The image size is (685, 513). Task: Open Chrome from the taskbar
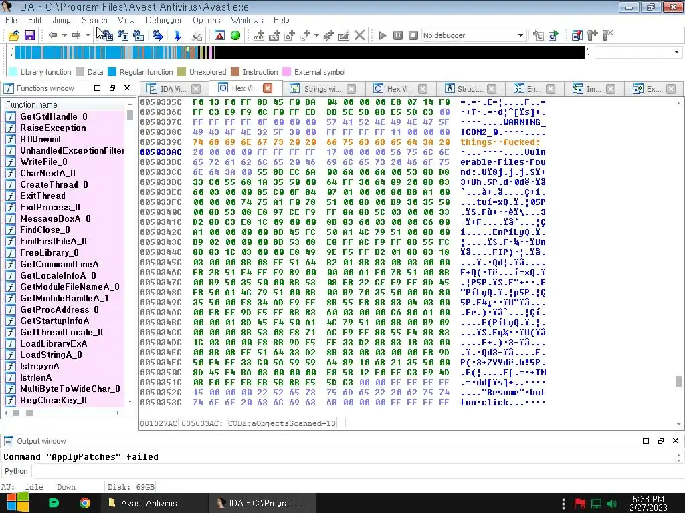85,503
